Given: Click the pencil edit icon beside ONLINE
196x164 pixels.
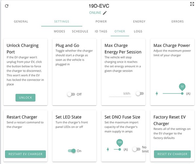Looking at the screenshot, I should point(105,13).
